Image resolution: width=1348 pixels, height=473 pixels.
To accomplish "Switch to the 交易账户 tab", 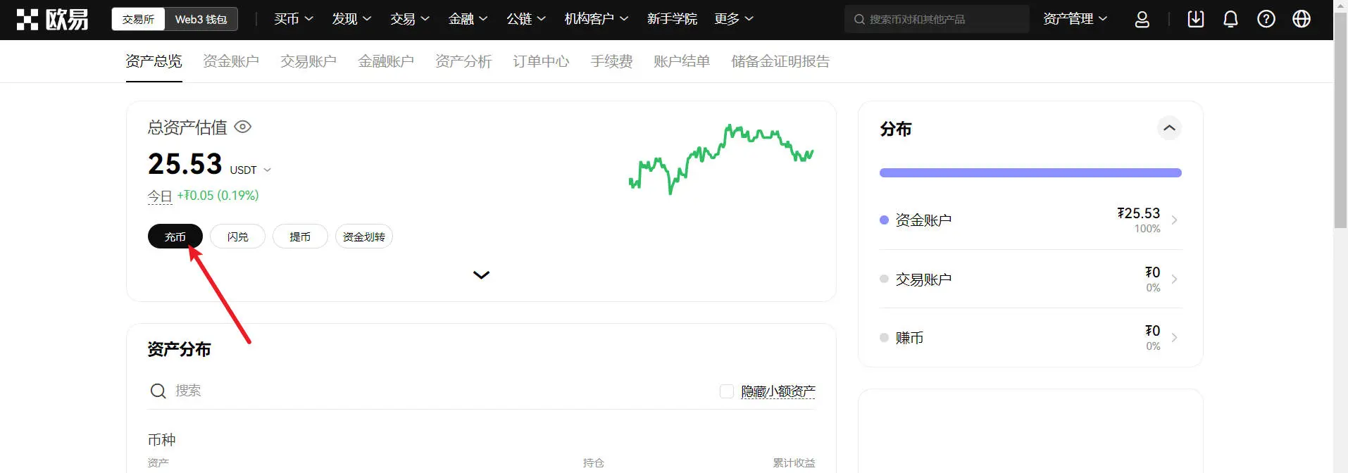I will pos(308,61).
